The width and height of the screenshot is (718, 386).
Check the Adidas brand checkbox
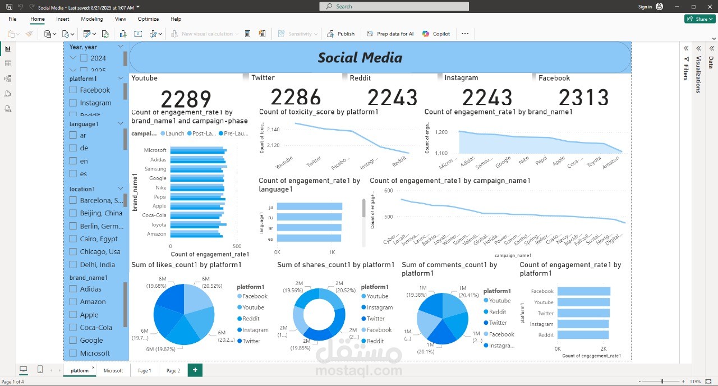73,289
